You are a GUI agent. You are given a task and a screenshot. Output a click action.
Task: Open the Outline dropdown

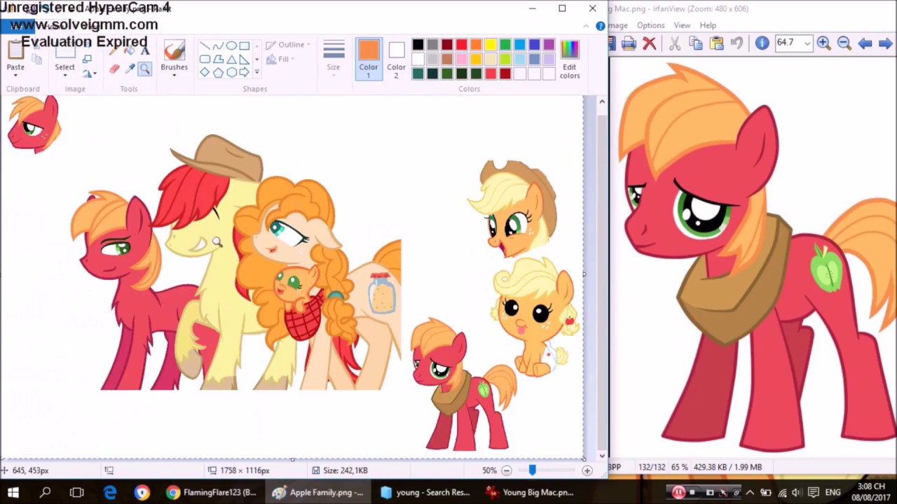(289, 45)
